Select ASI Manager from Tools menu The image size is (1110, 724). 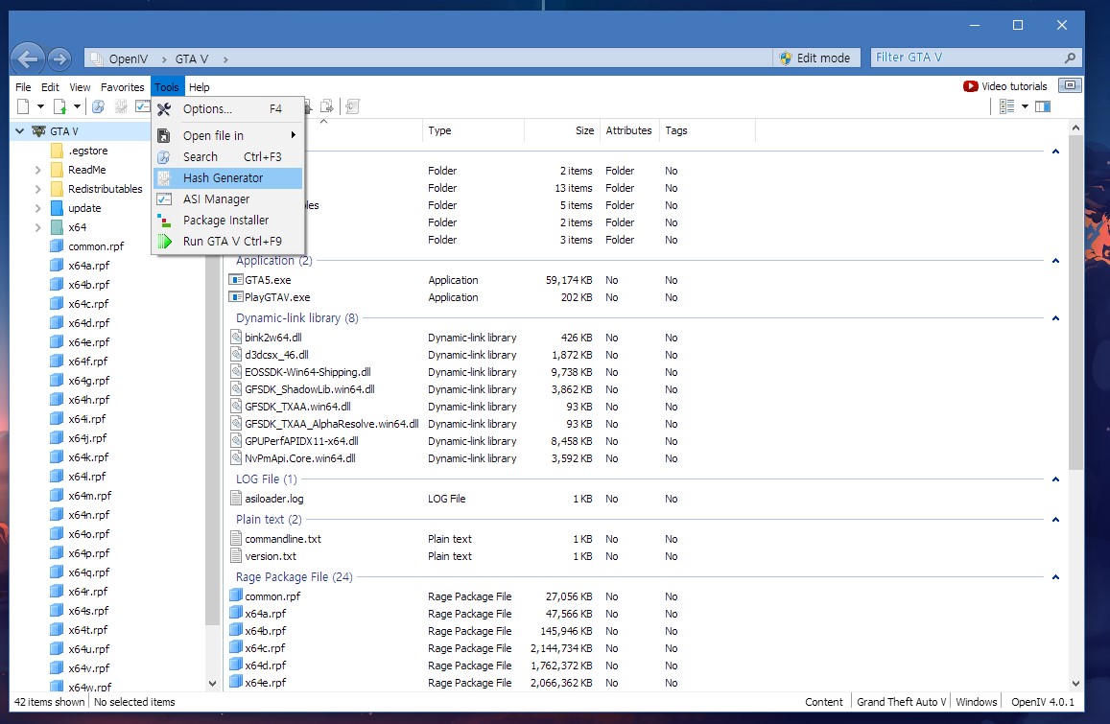click(x=228, y=199)
